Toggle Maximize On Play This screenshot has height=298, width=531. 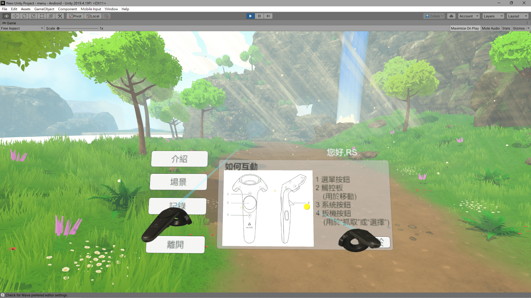pos(465,28)
